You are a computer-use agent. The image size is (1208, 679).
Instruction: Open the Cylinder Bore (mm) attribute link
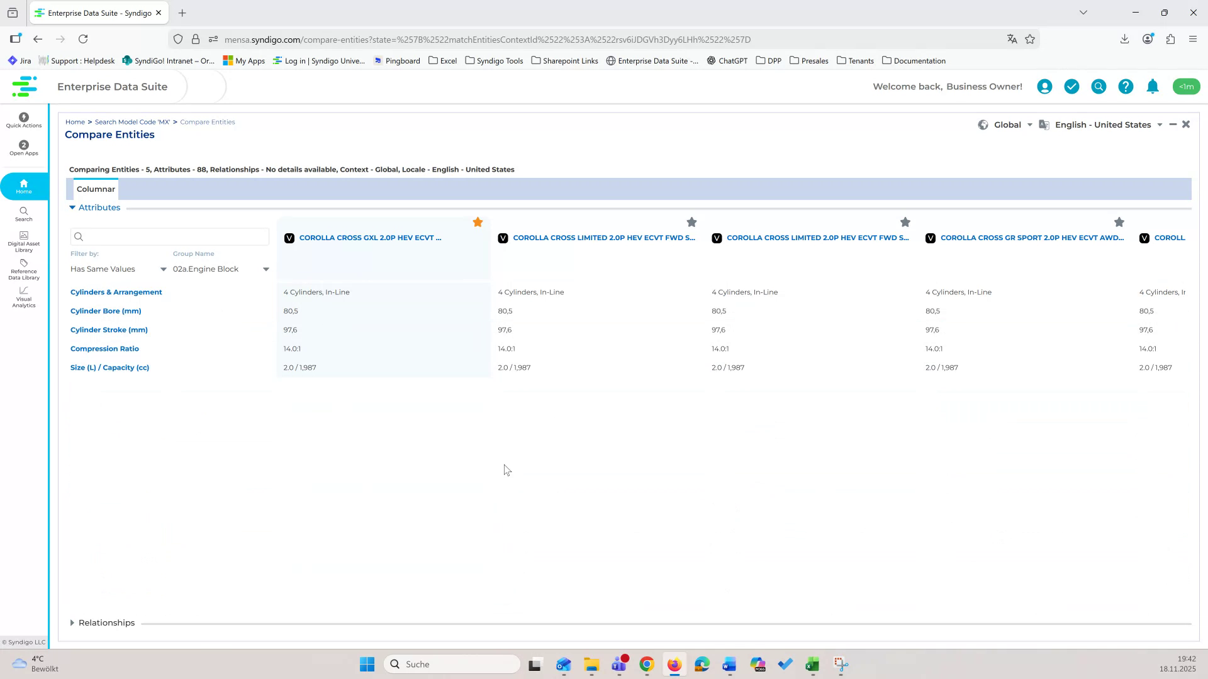[105, 311]
